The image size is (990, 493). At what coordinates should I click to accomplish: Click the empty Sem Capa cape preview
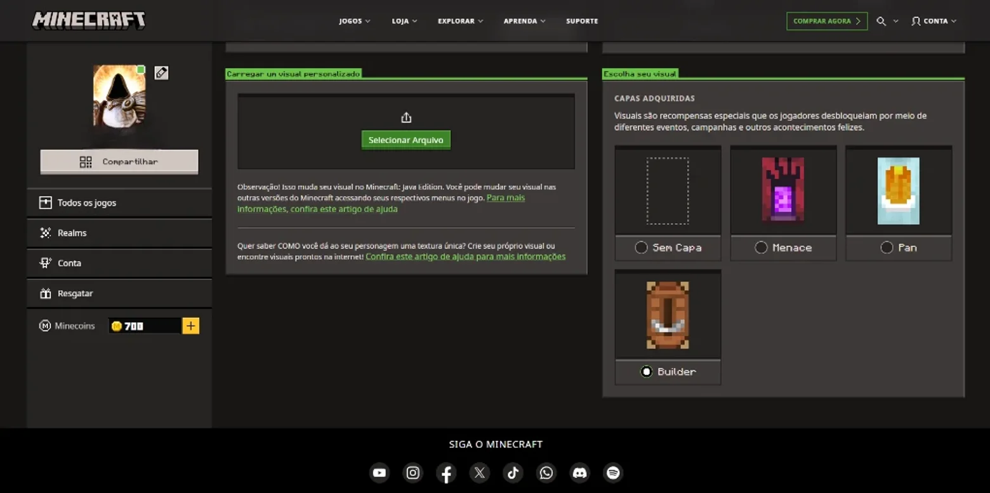click(668, 191)
